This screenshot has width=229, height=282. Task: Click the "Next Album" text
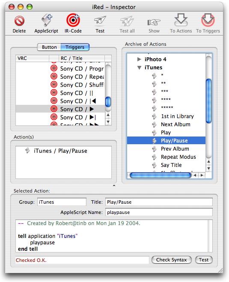(x=175, y=125)
